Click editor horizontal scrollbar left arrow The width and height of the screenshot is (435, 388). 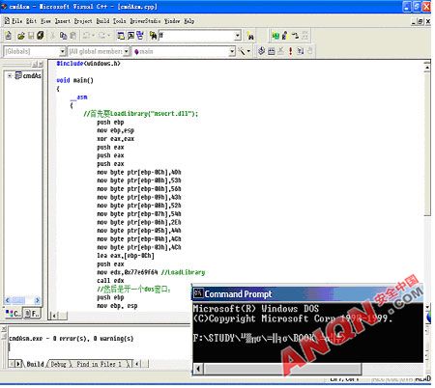pos(53,316)
